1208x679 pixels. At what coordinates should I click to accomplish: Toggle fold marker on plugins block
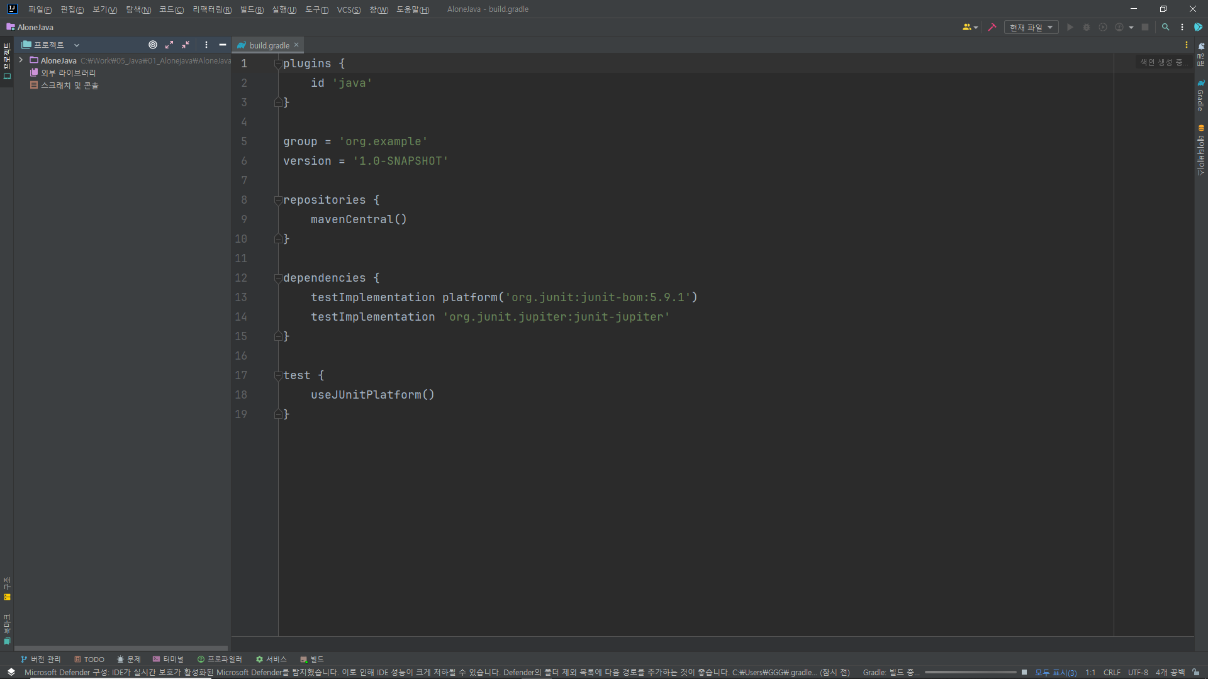coord(277,63)
